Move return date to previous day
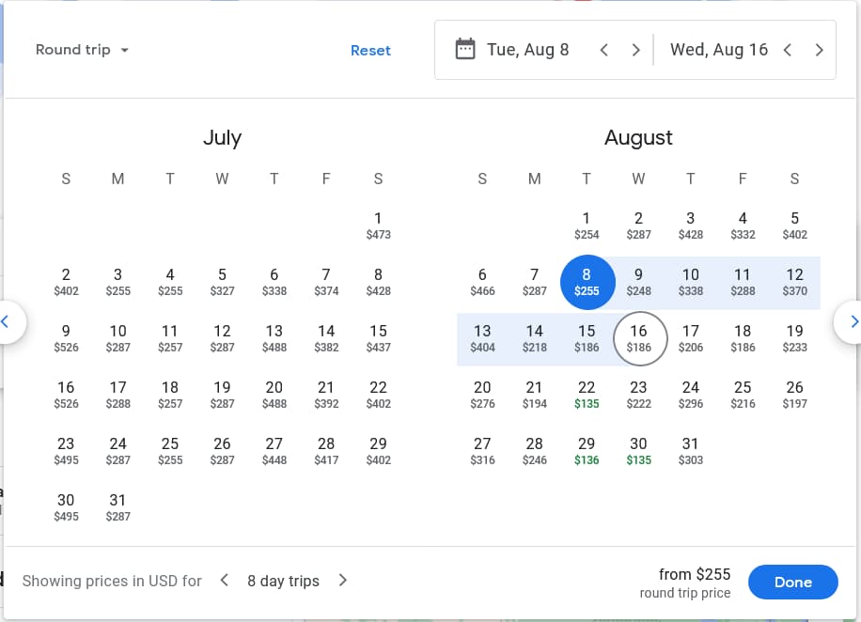 788,50
